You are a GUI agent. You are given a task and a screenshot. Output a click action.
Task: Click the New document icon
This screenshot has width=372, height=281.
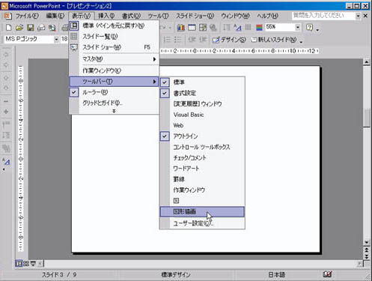(8, 27)
